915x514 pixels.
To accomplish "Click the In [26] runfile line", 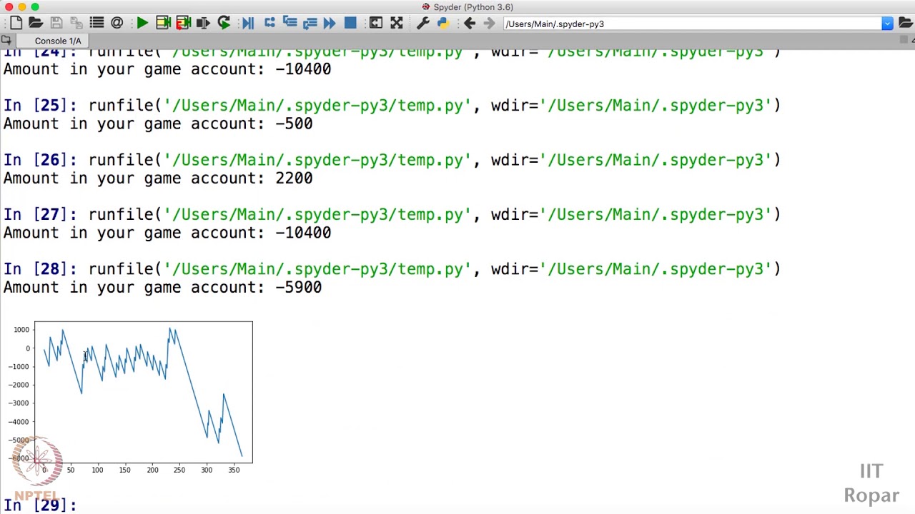I will tap(392, 160).
